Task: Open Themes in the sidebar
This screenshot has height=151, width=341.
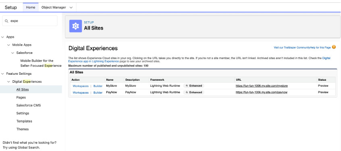Action: click(23, 129)
